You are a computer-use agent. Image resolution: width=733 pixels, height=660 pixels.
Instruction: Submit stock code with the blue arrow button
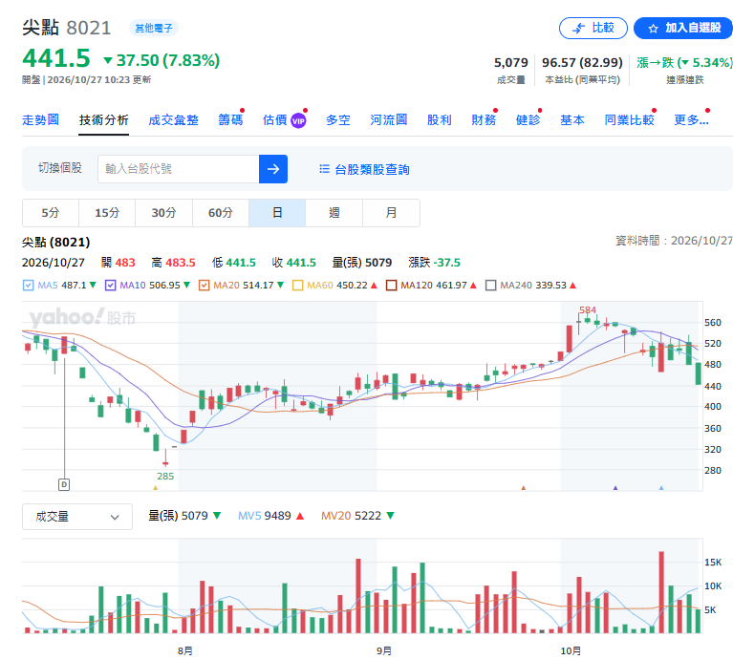tap(273, 169)
